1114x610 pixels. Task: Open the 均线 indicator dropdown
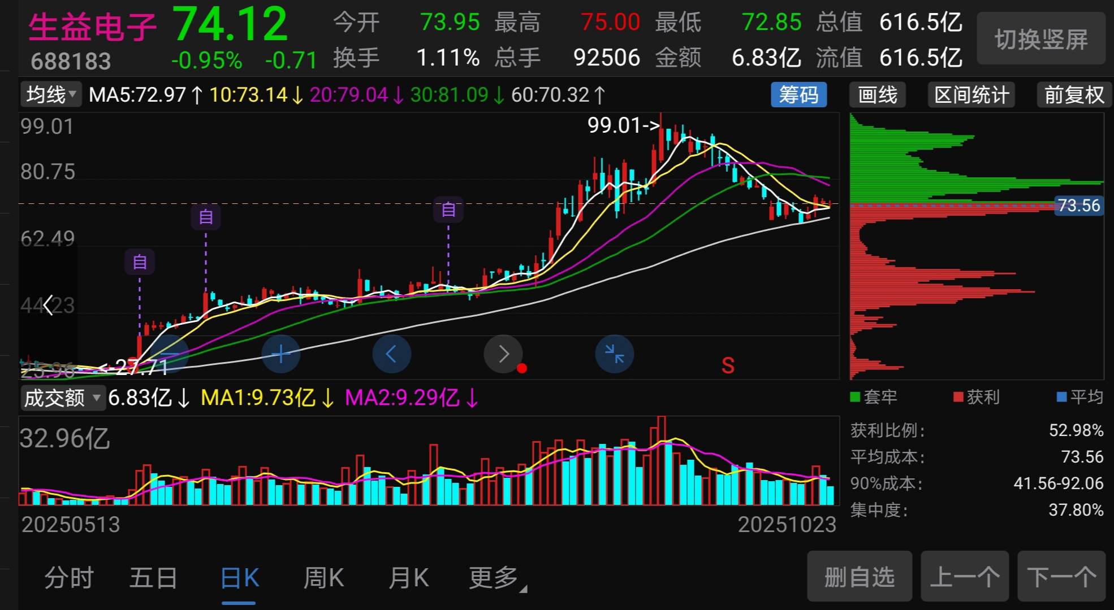coord(51,94)
